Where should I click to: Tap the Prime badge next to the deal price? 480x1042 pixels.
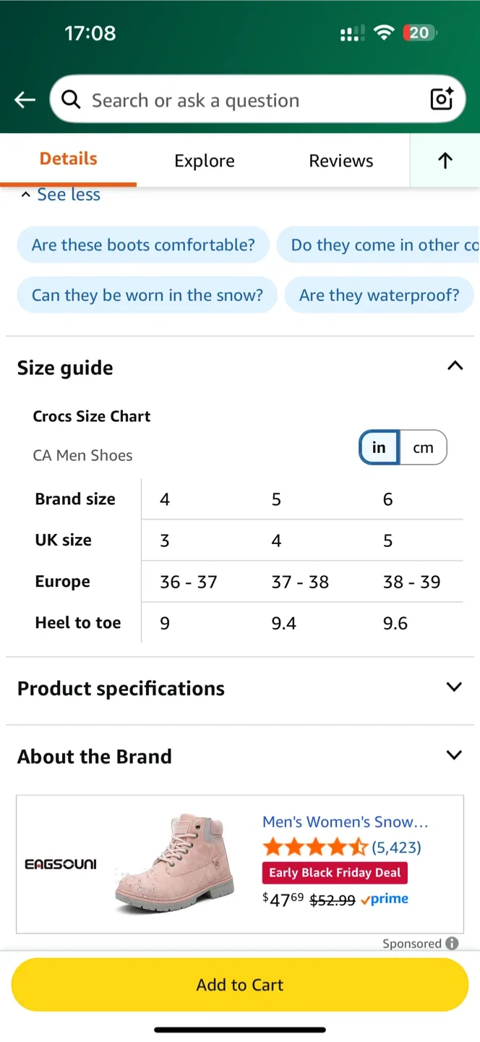click(384, 899)
